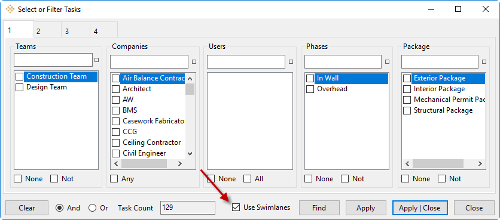Click the small square icon beside Companies filter
The image size is (500, 220).
tap(194, 61)
